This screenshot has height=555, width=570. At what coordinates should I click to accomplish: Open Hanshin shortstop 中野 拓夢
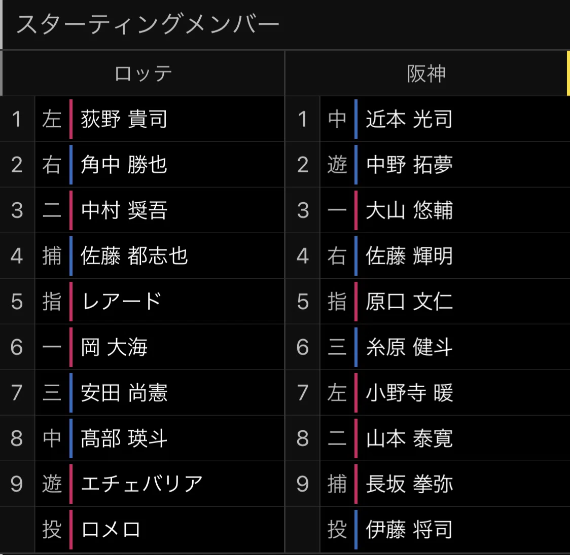tap(409, 165)
